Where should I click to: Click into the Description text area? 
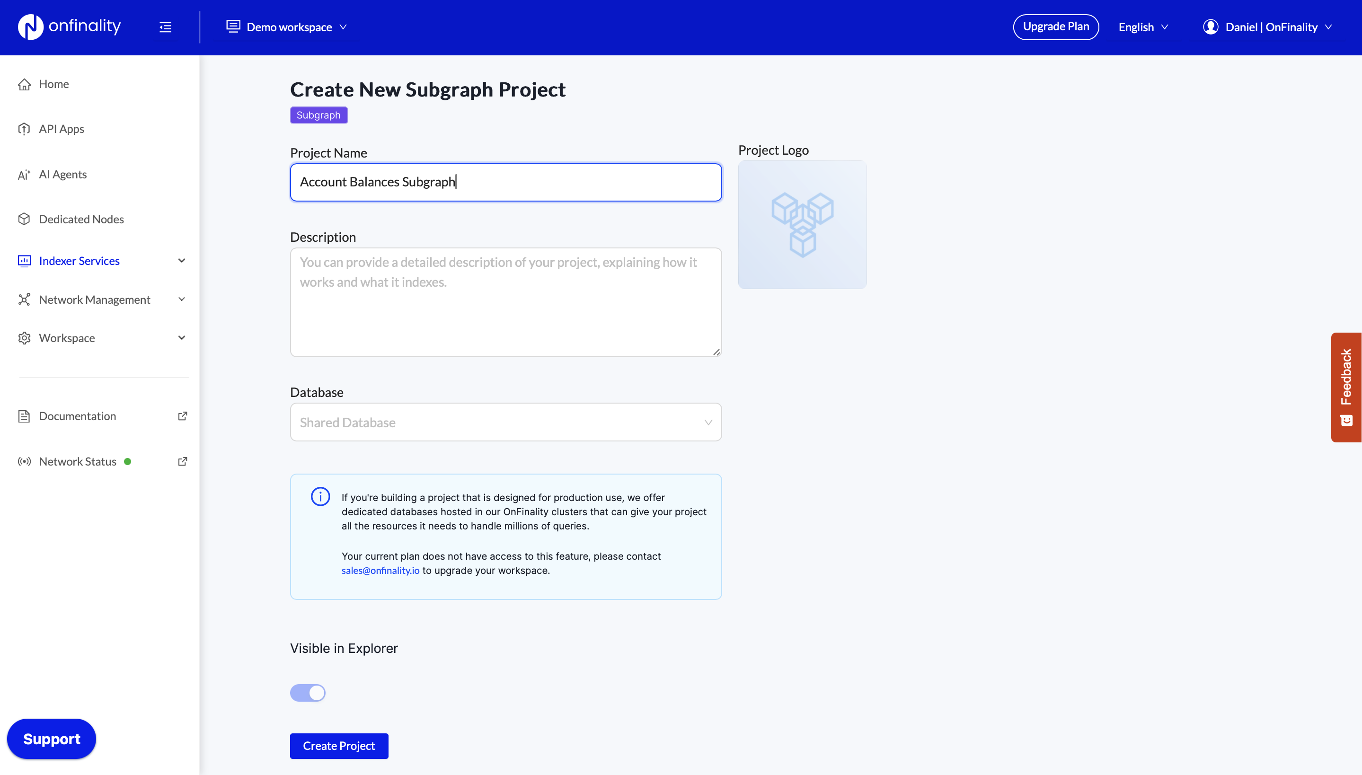(x=505, y=302)
